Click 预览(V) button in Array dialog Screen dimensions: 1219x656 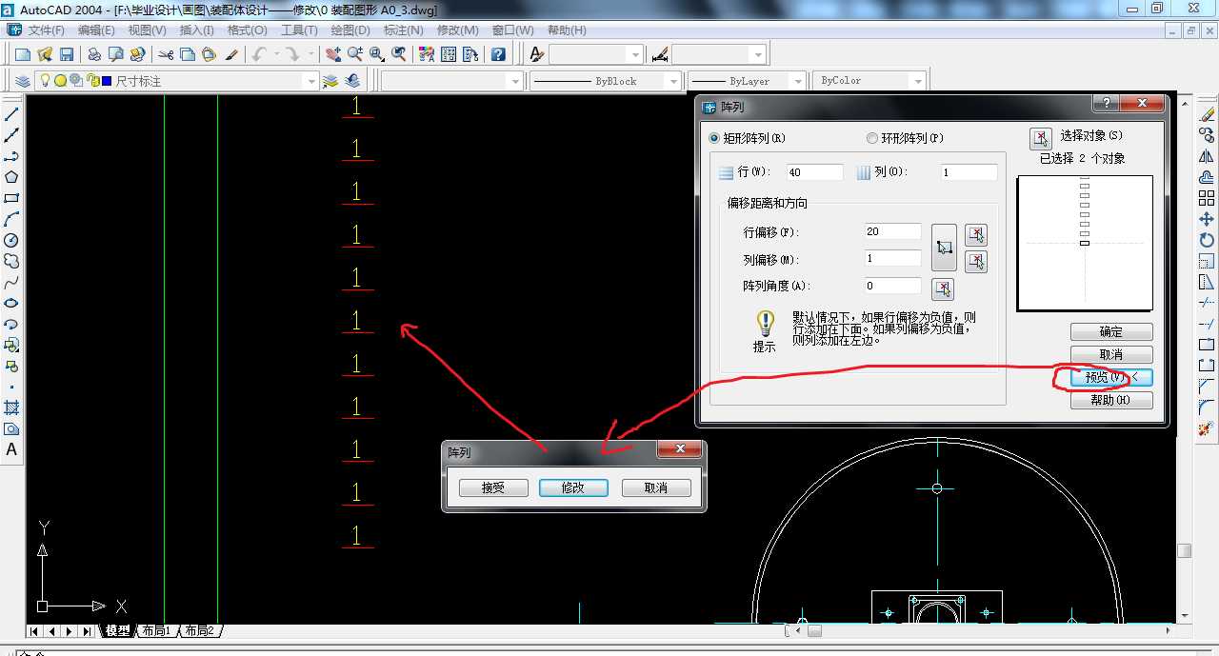pyautogui.click(x=1111, y=378)
